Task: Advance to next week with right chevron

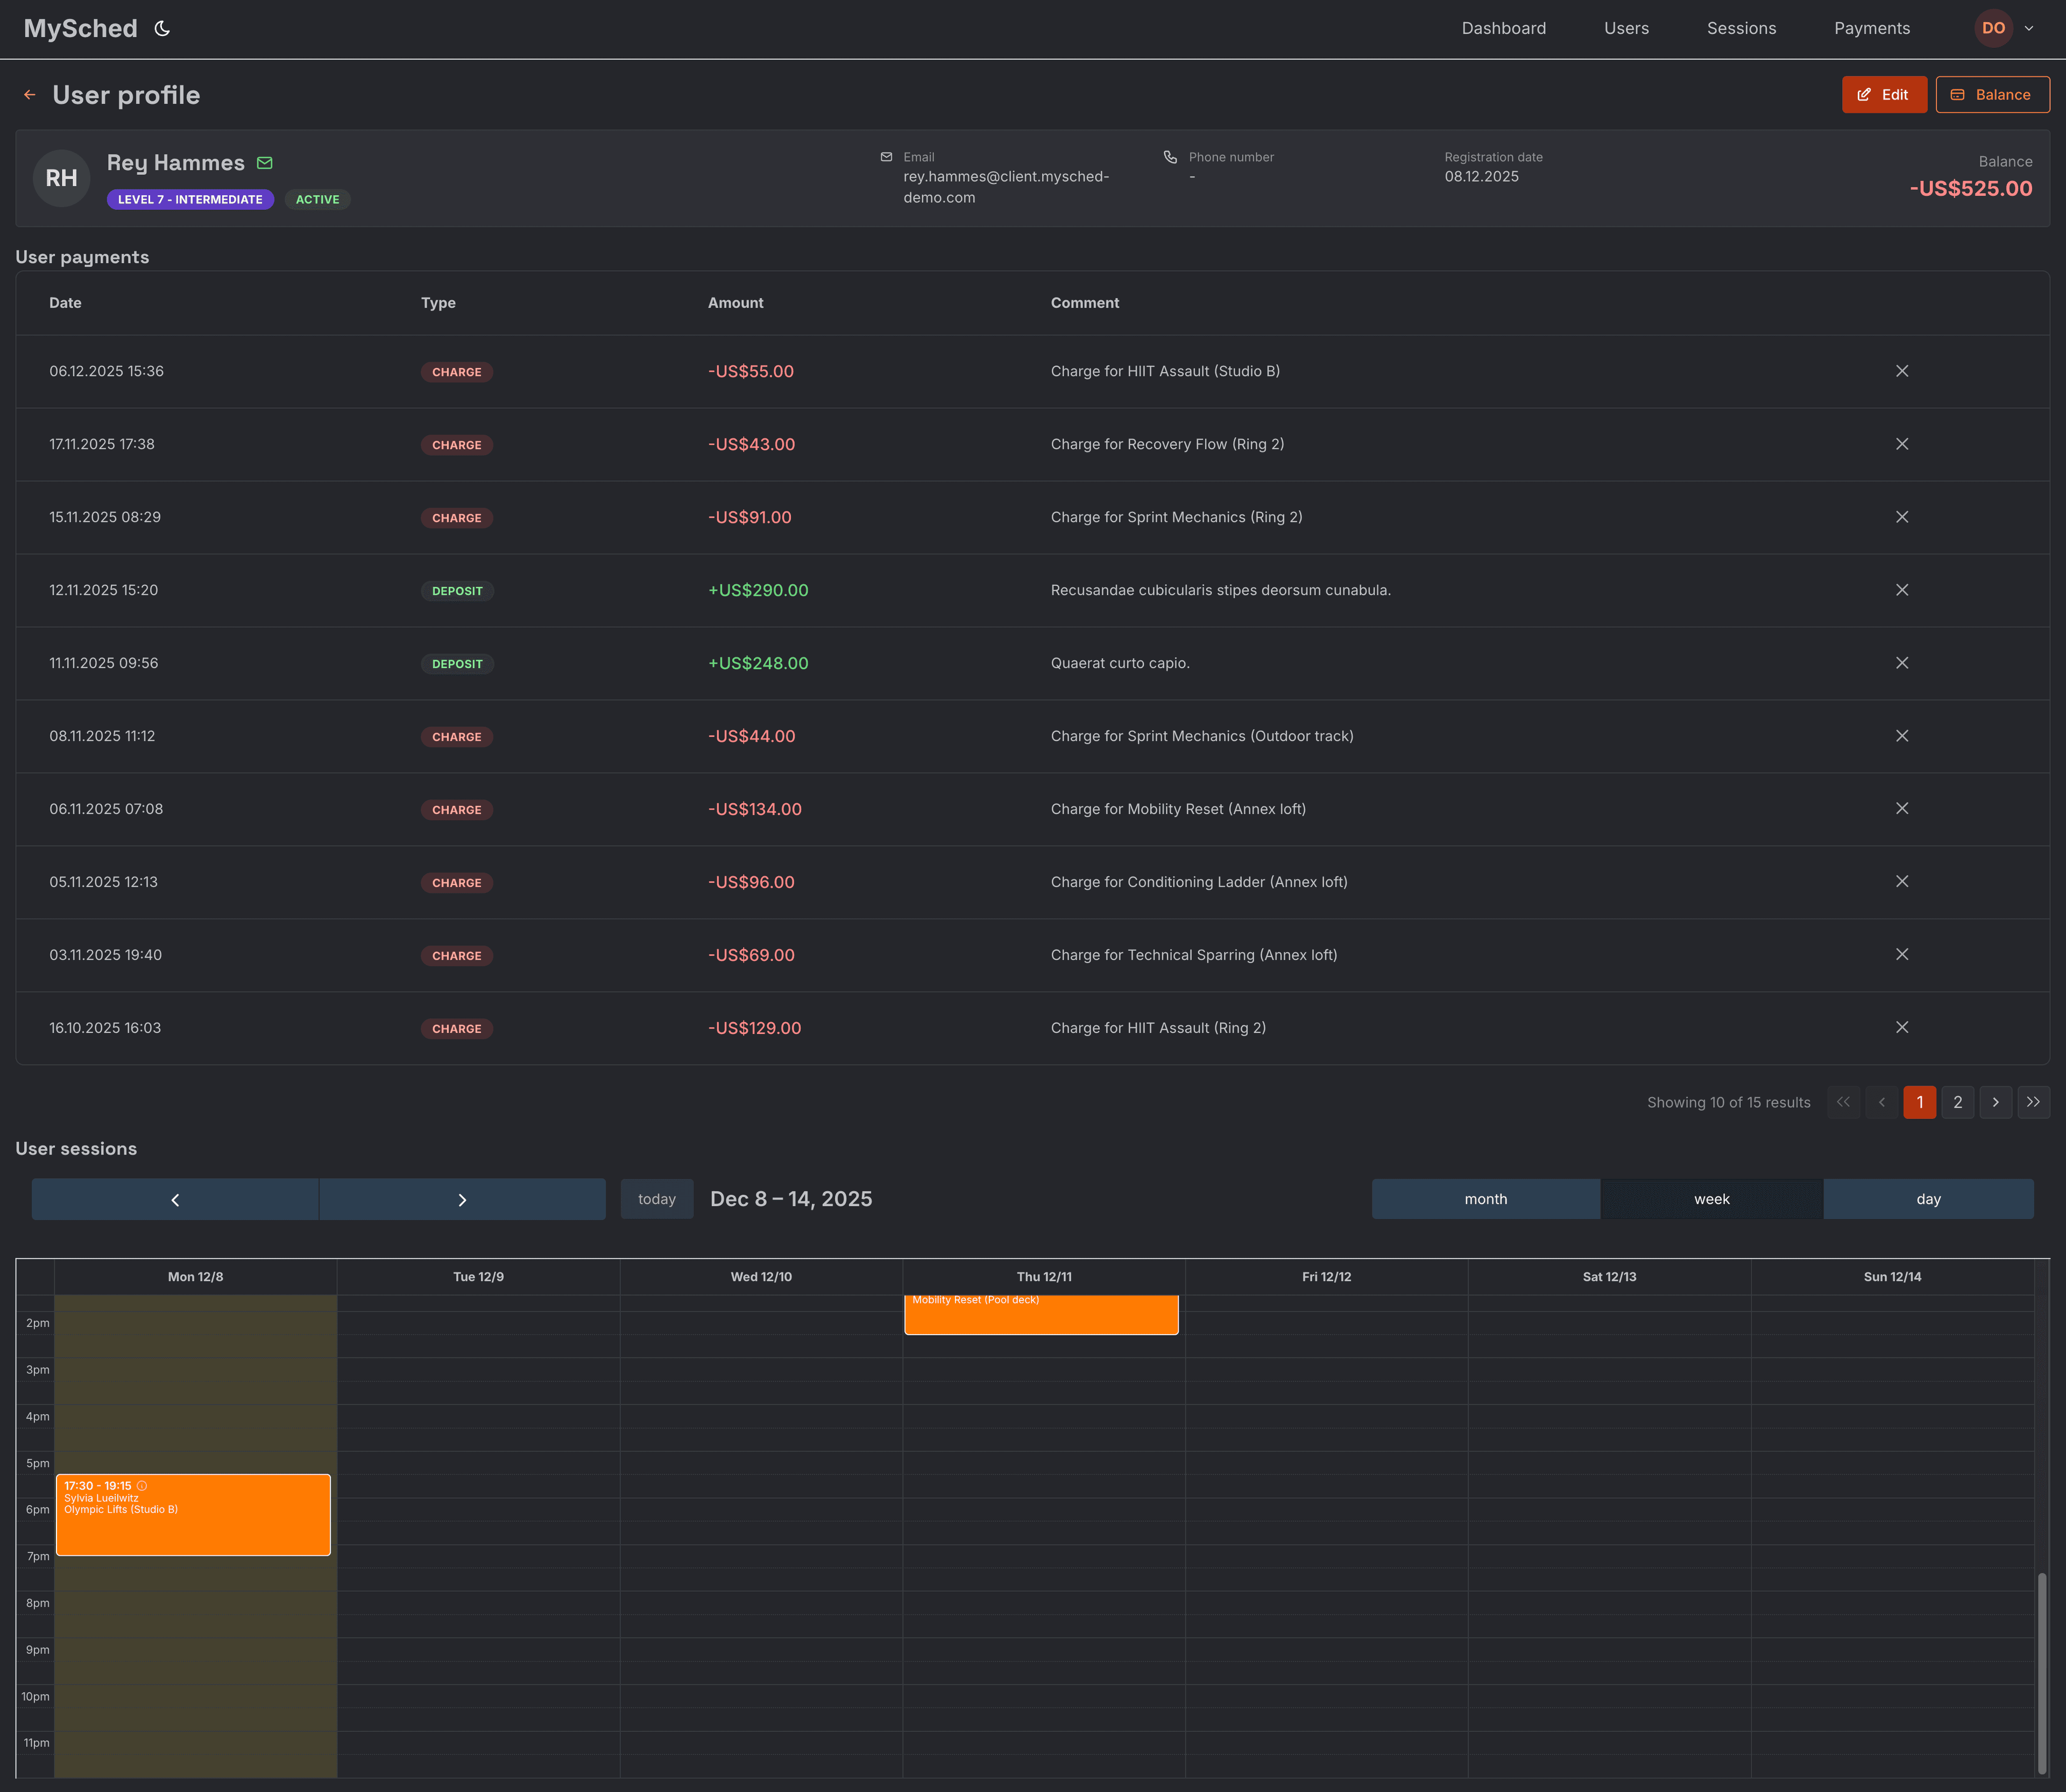Action: 462,1198
